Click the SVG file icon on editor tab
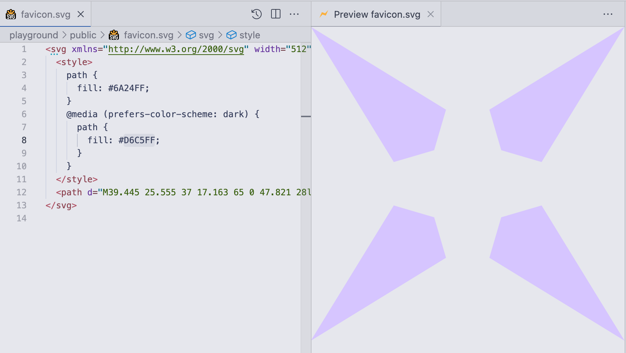626x353 pixels. (x=11, y=14)
